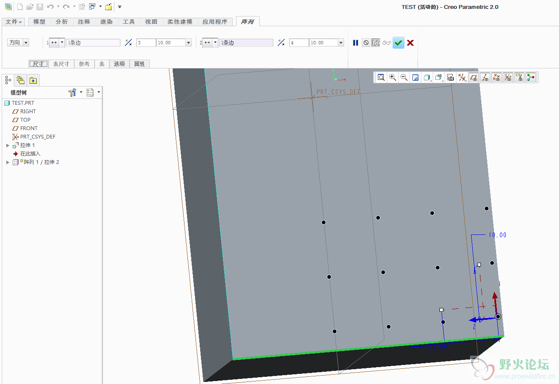Switch to the 渲染 tab
Viewport: 559px width, 384px height.
pyautogui.click(x=106, y=22)
